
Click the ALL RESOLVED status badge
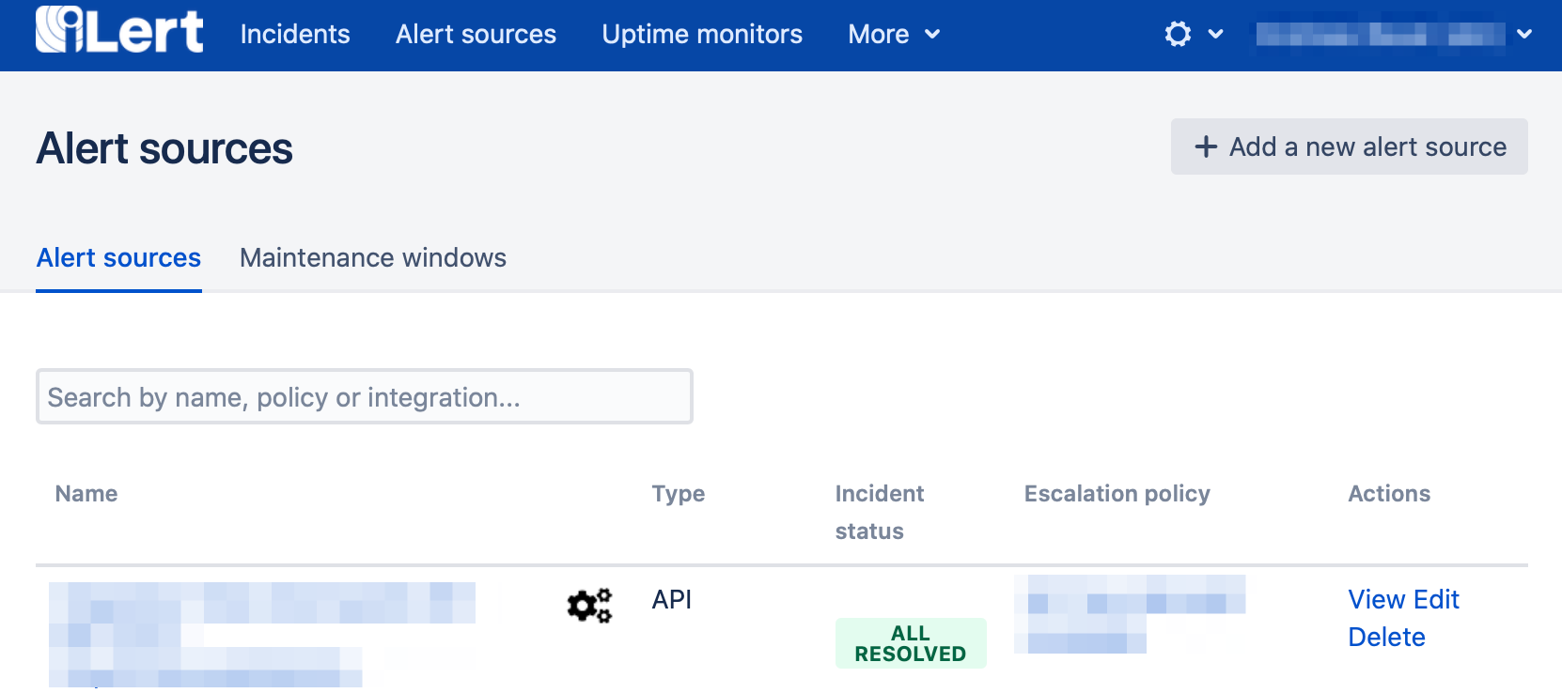910,643
